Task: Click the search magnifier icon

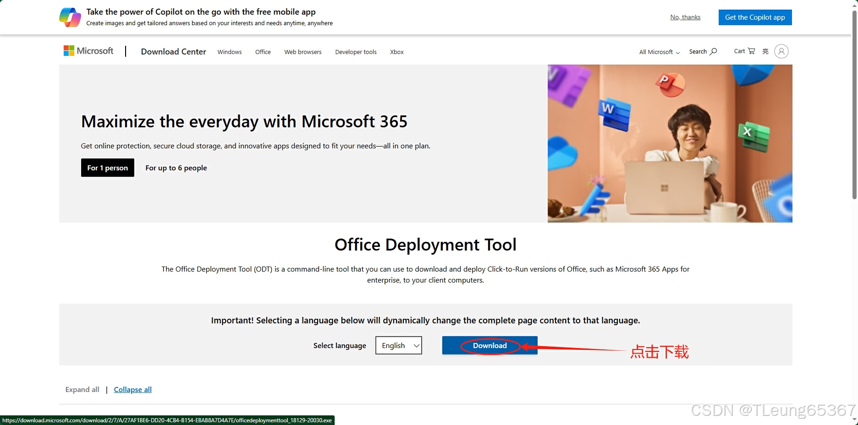Action: tap(713, 51)
